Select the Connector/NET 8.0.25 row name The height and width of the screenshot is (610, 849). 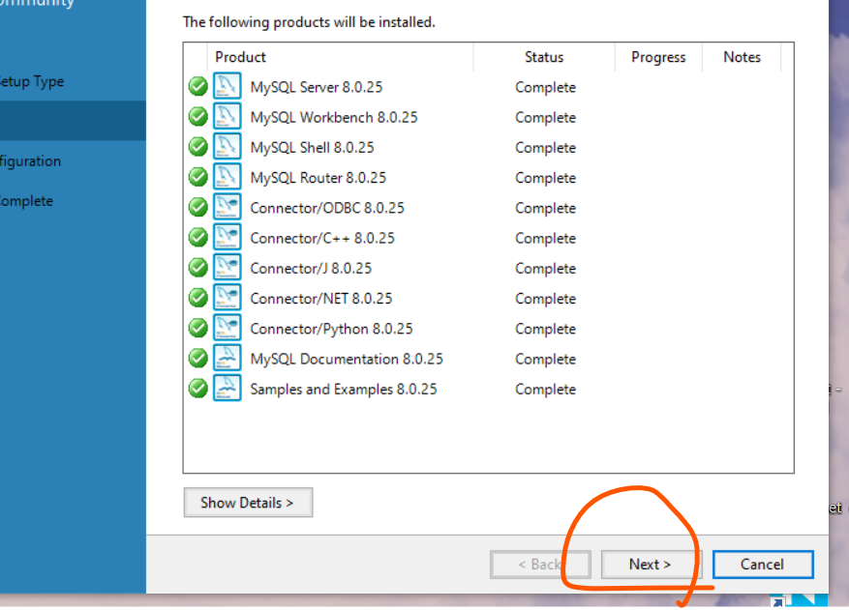click(321, 299)
